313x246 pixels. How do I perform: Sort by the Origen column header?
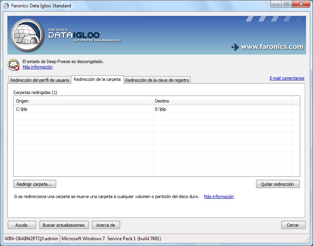(83, 101)
